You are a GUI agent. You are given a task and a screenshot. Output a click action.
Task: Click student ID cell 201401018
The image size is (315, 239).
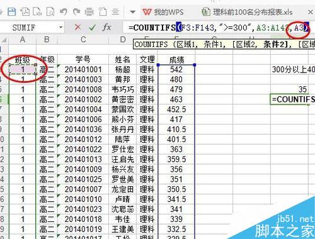tap(83, 220)
